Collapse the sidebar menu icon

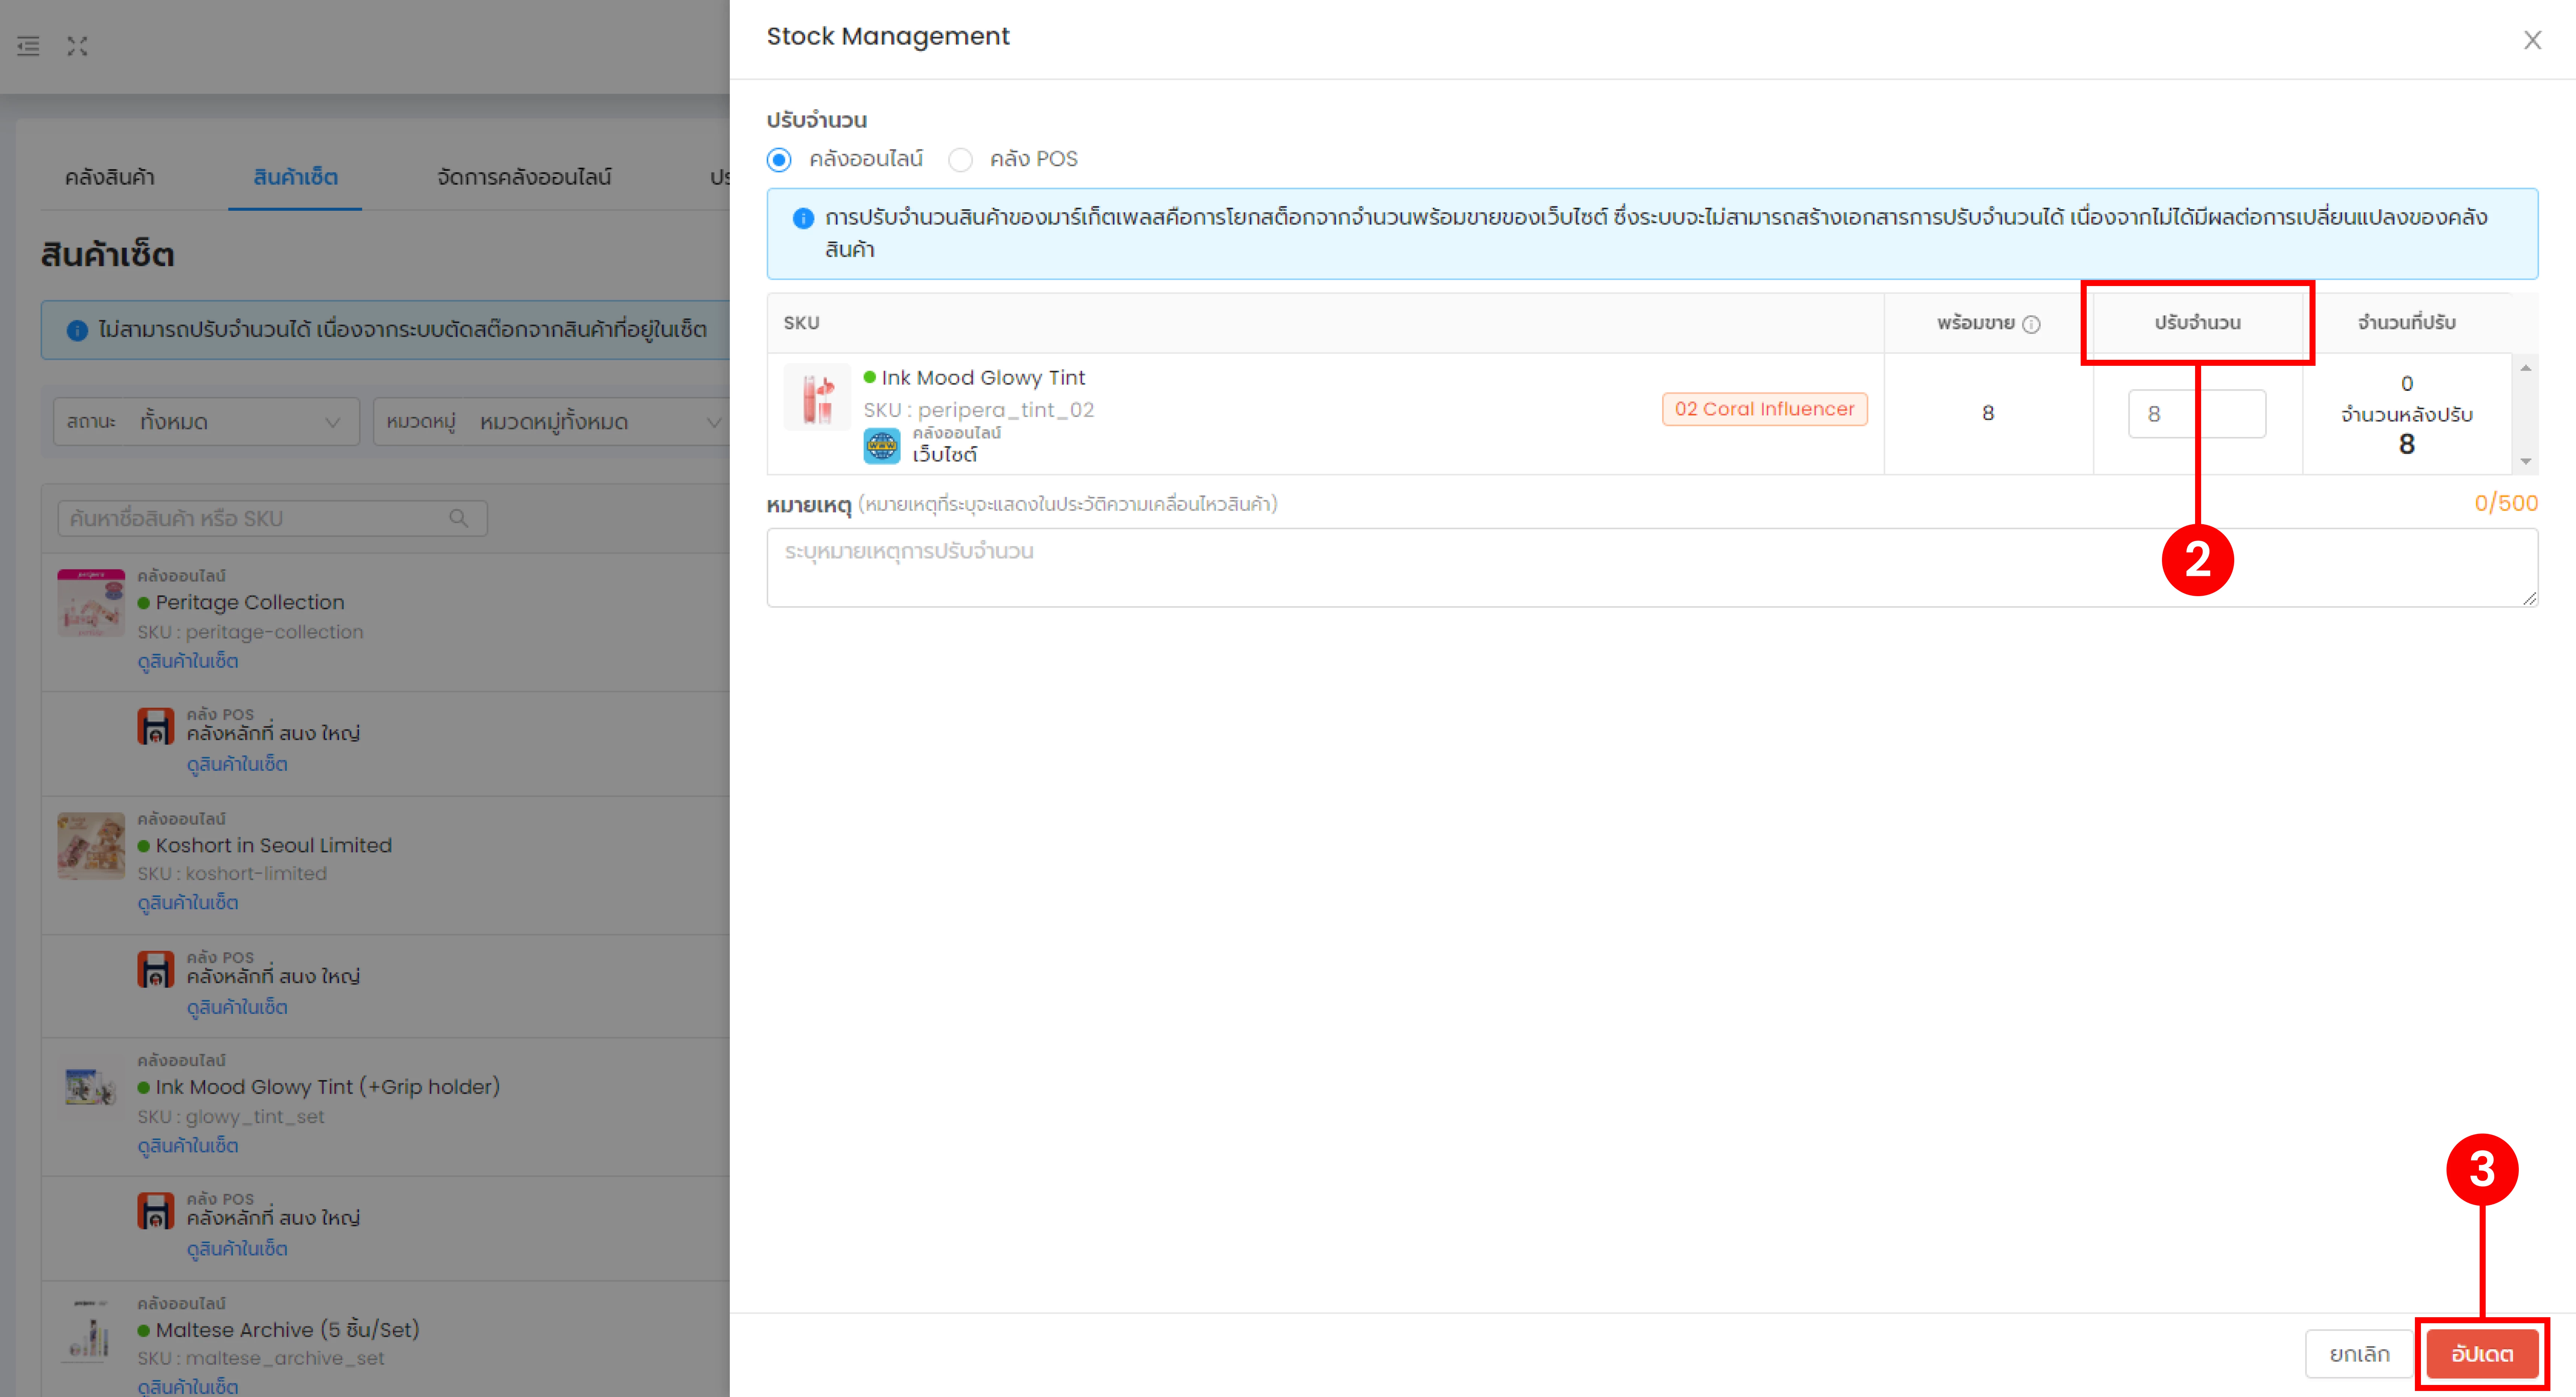click(28, 46)
